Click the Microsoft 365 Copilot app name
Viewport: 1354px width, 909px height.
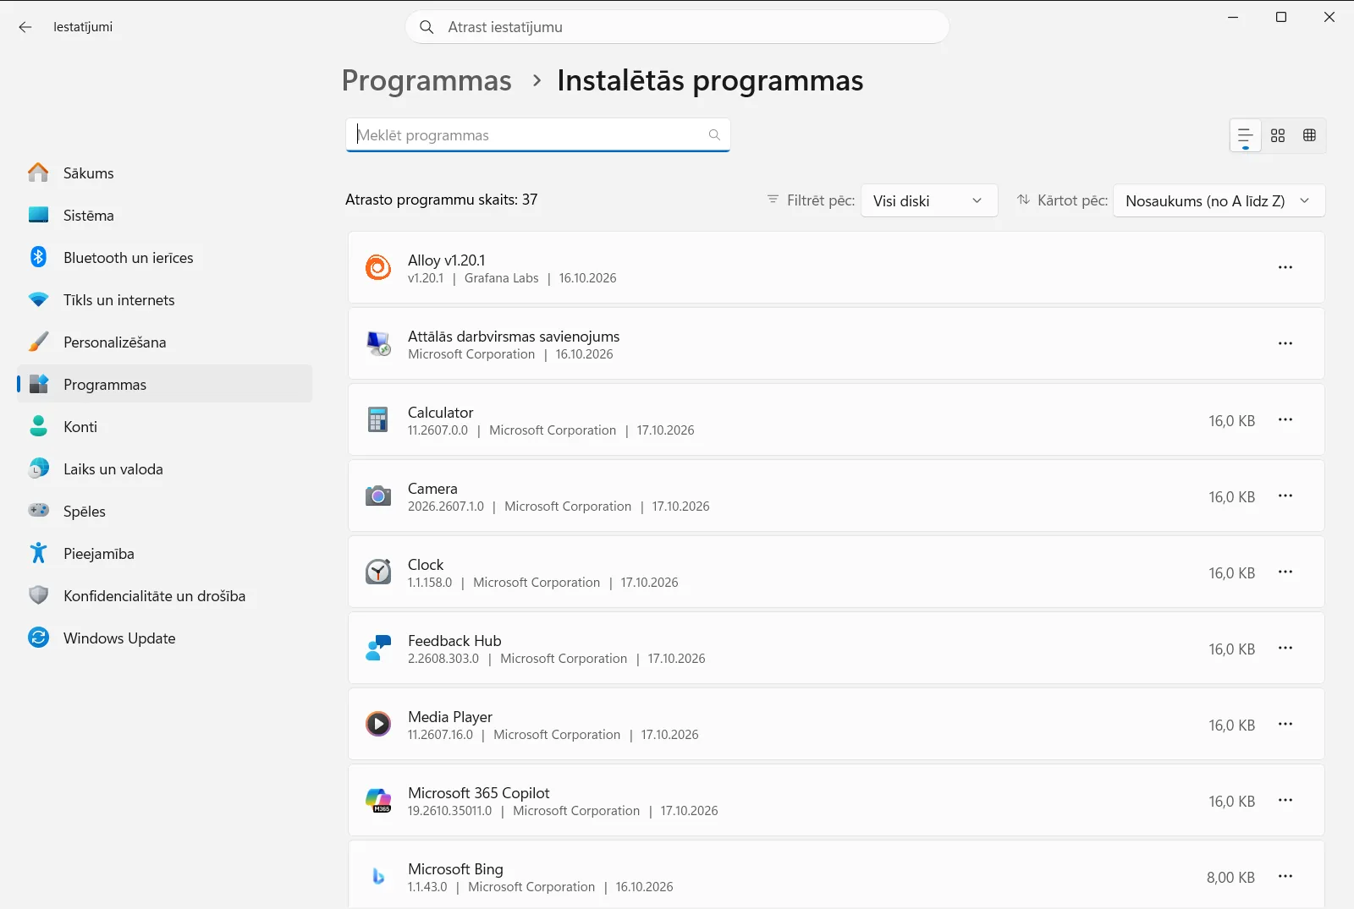[478, 793]
